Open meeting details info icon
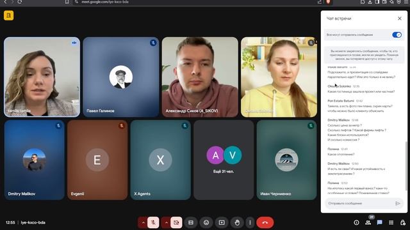410x230 pixels. tap(356, 222)
